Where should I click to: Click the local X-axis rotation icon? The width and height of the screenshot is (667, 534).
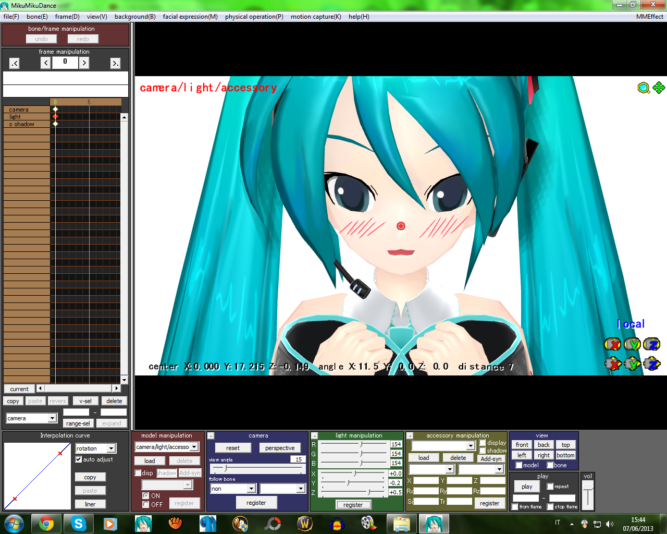pos(613,345)
